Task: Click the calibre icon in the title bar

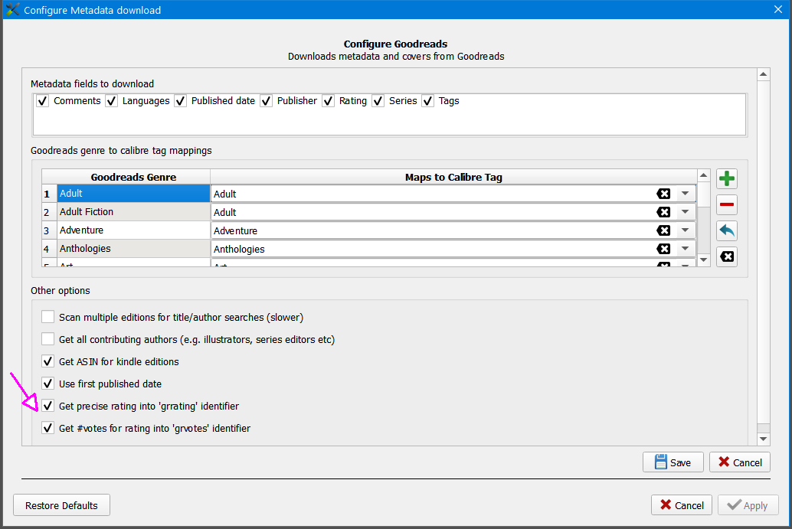Action: tap(12, 10)
